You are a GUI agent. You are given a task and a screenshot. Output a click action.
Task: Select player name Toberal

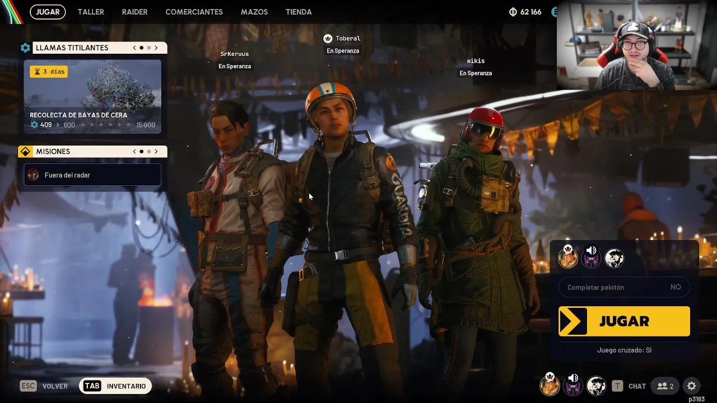click(x=348, y=39)
